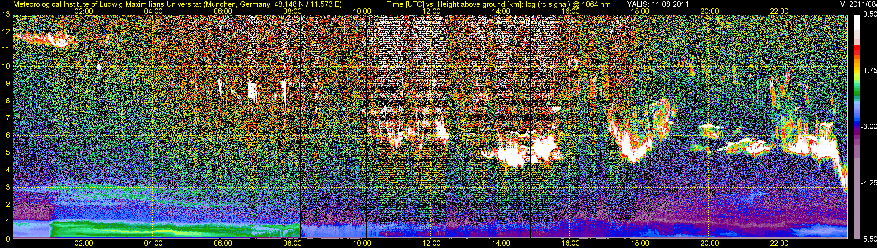Click the 12:00 label on the bottom time axis
This screenshot has width=877, height=248.
pos(431,243)
